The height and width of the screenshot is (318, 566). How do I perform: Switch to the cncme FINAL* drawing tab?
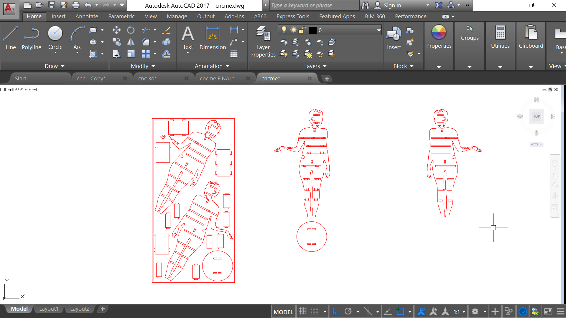pyautogui.click(x=217, y=79)
